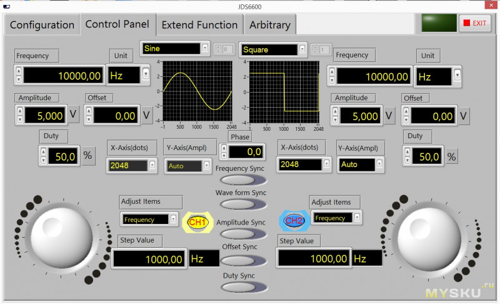Toggle the Frequency Sync switch
Viewport: 500px width, 304px height.
click(240, 180)
